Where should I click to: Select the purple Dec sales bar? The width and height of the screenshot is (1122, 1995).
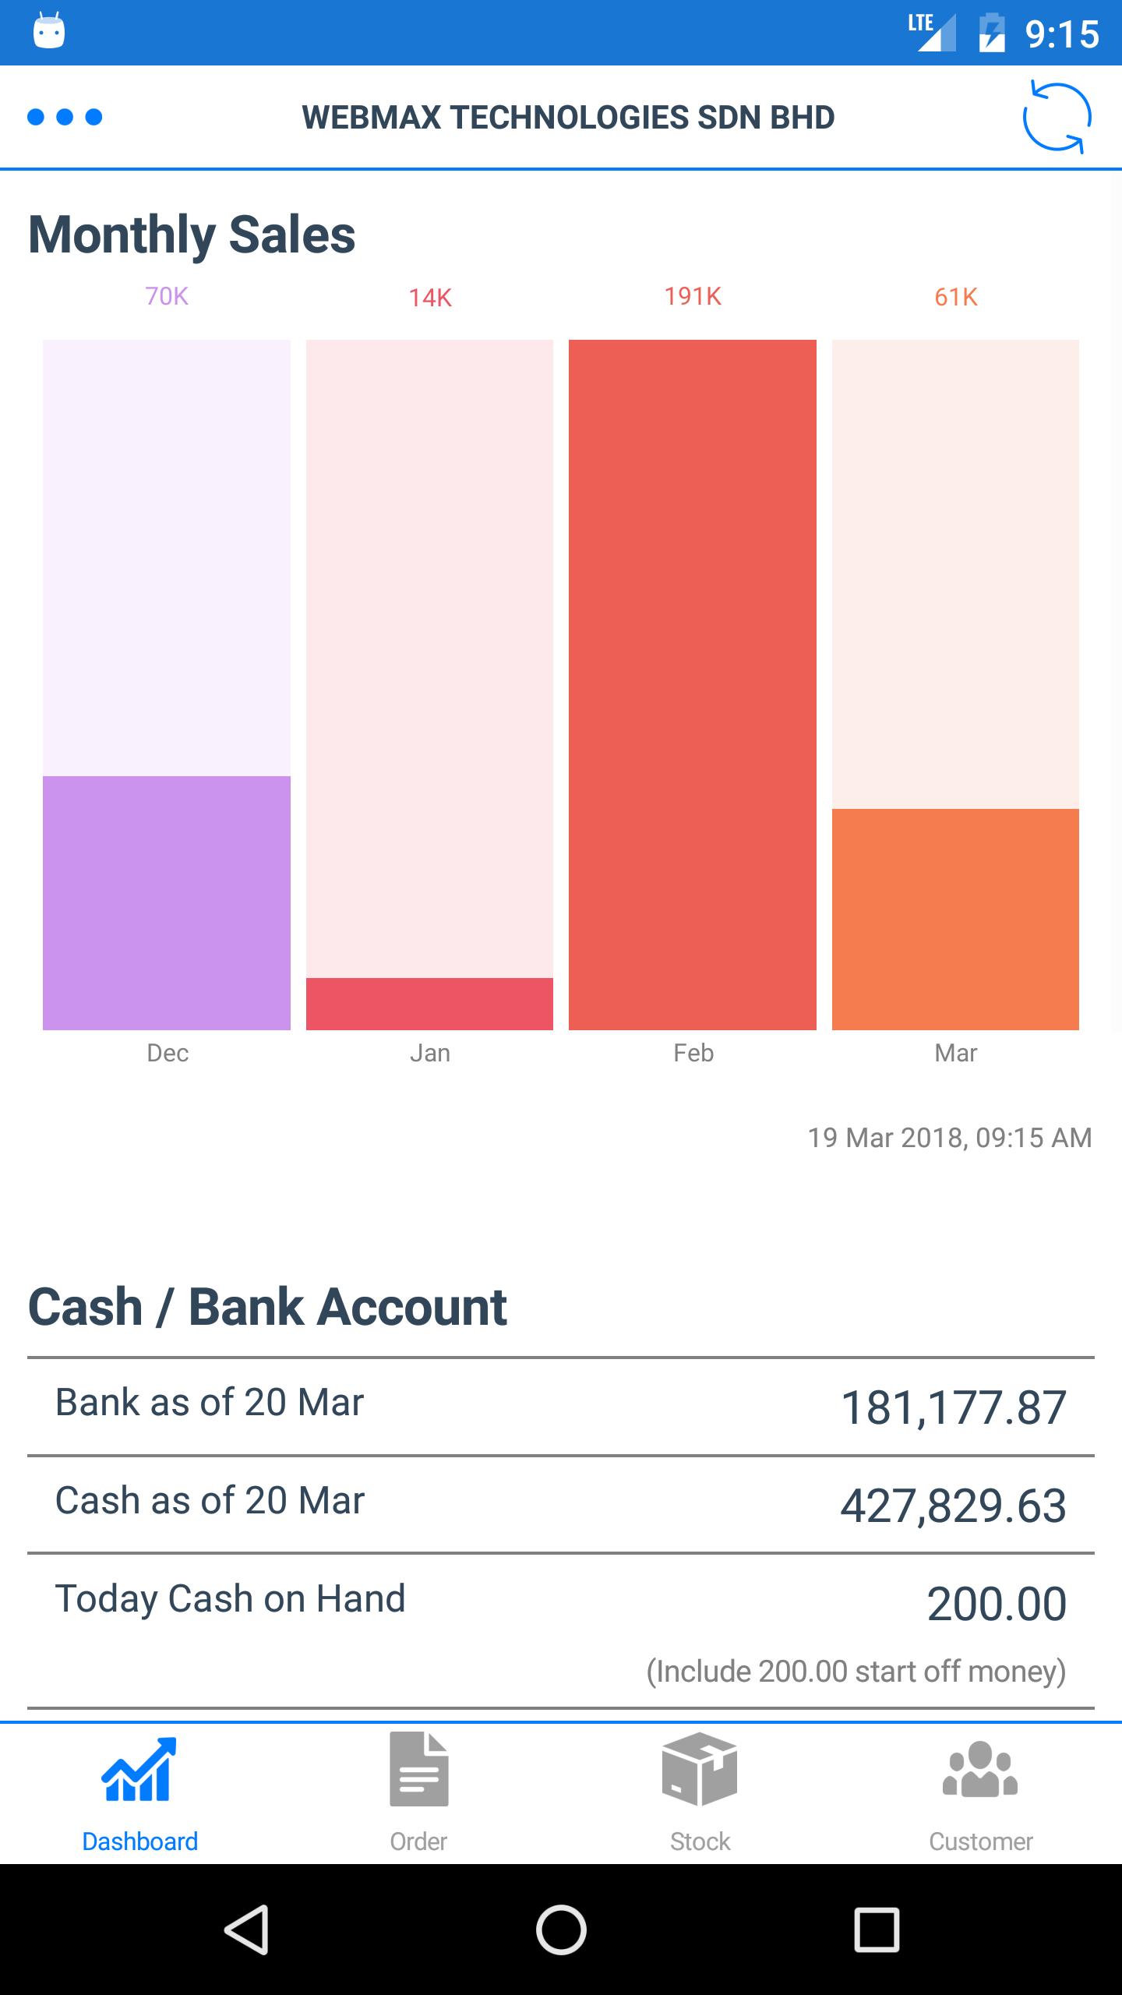pyautogui.click(x=167, y=902)
